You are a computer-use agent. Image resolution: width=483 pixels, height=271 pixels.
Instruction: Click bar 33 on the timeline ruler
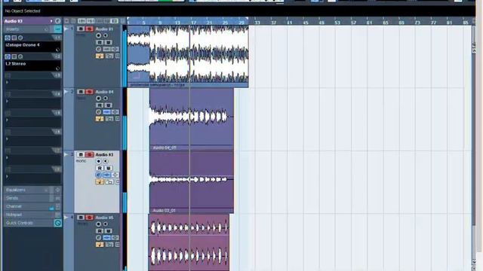(x=257, y=23)
